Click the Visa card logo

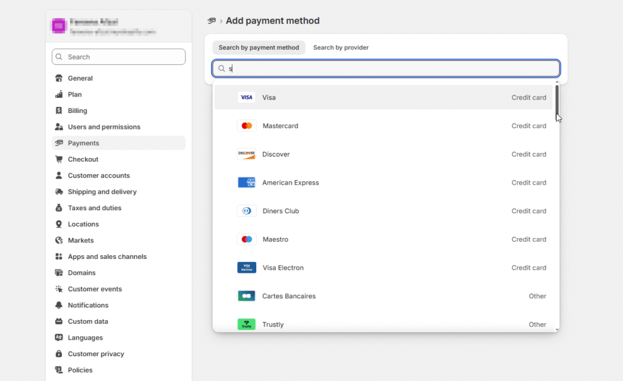(246, 97)
